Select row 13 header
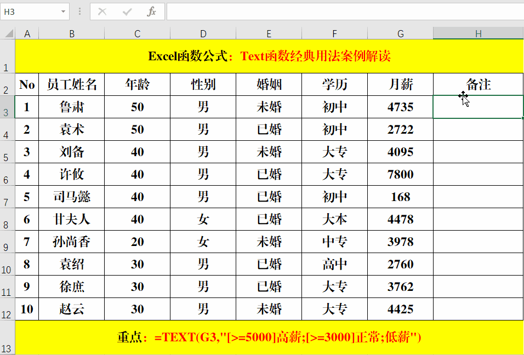Image resolution: width=524 pixels, height=355 pixels. (7, 337)
